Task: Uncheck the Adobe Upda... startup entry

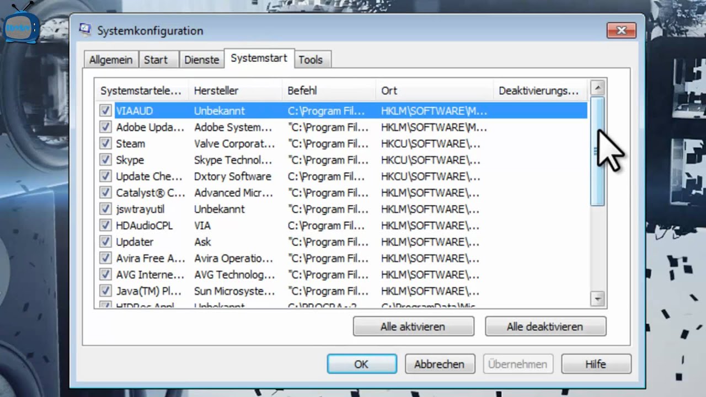Action: 105,127
